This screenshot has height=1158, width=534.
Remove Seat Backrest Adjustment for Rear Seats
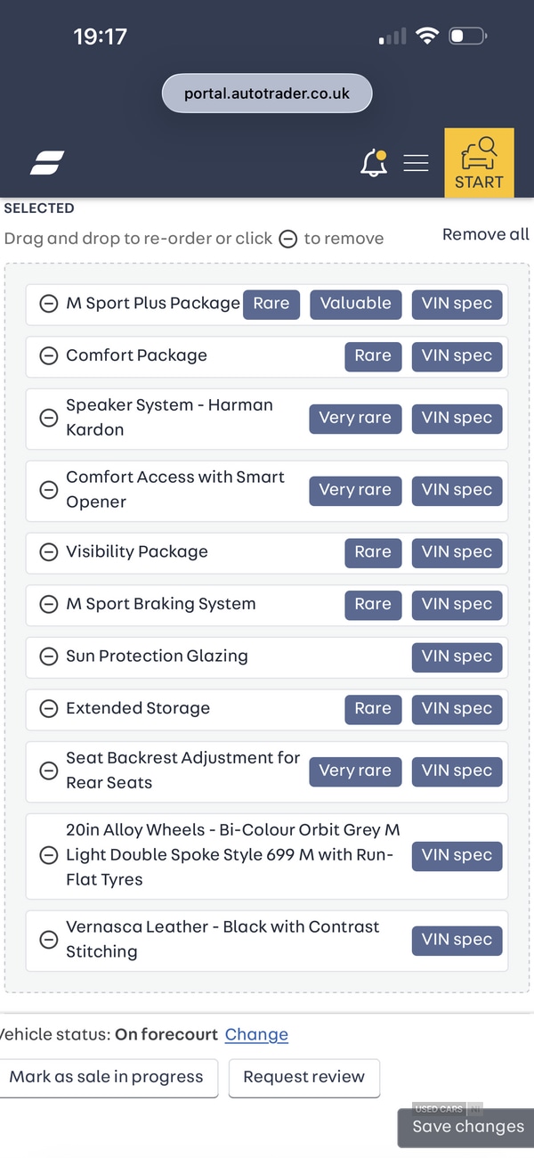pos(49,771)
